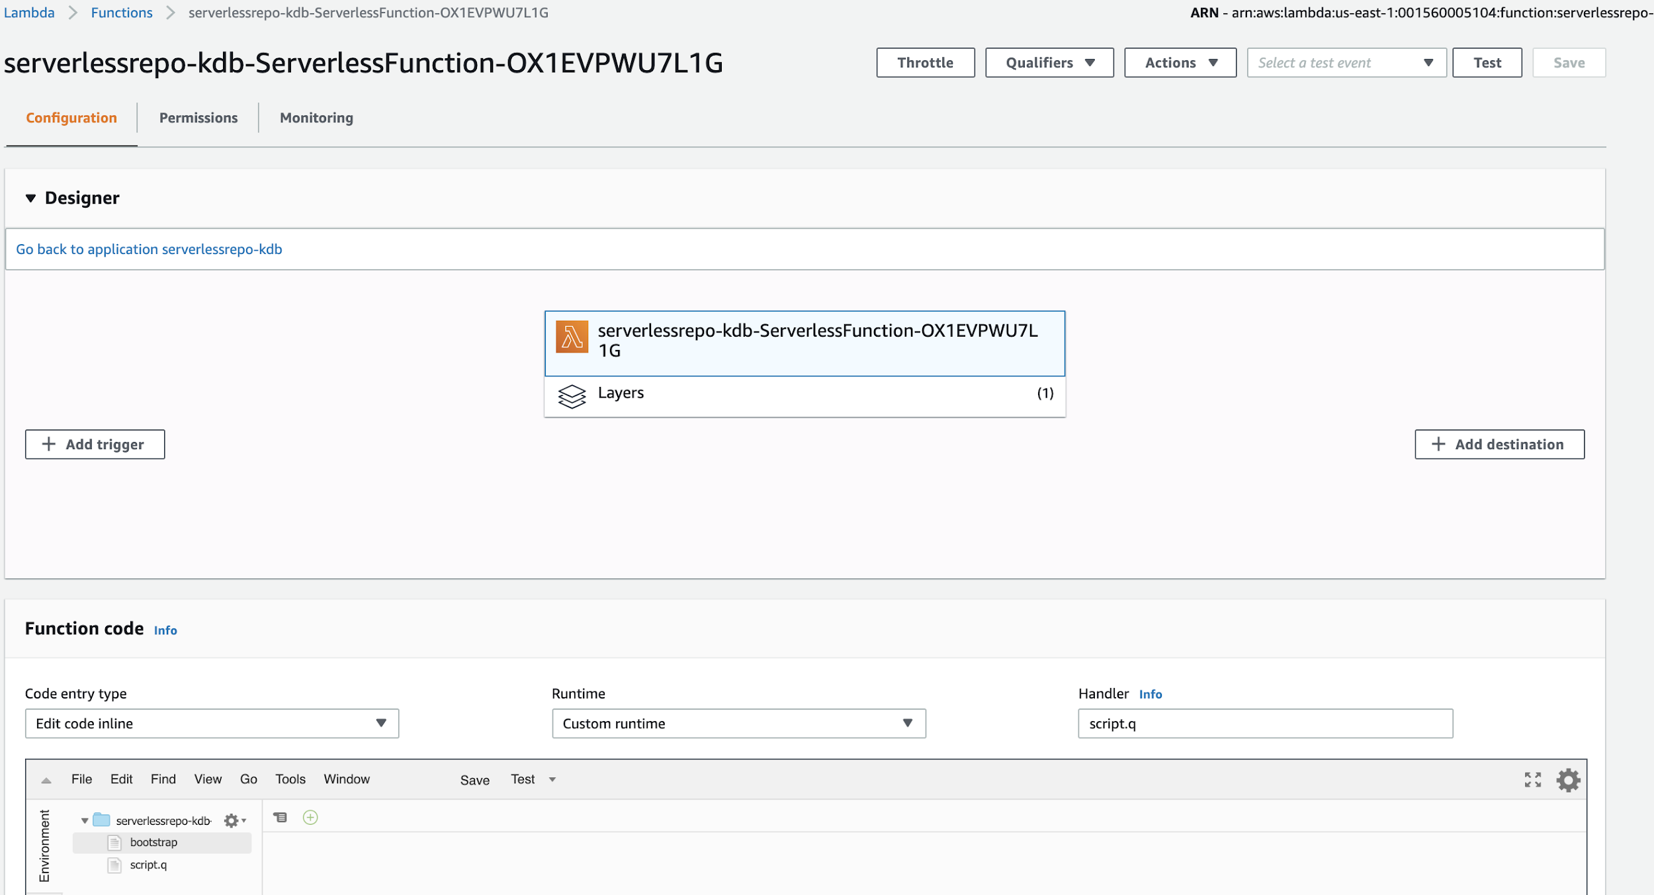Click the Handler input field
This screenshot has height=895, width=1654.
coord(1265,724)
